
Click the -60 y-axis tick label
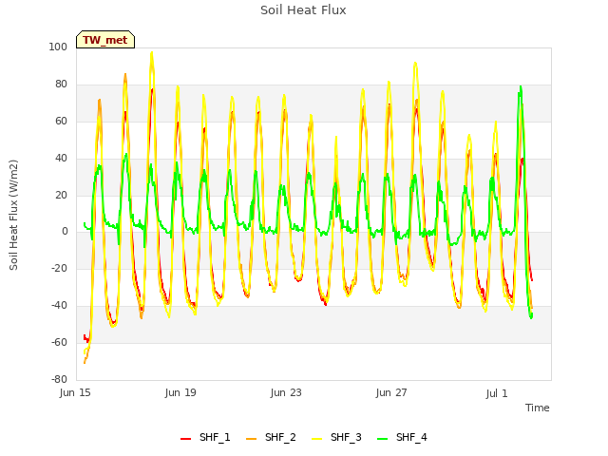click(x=59, y=342)
